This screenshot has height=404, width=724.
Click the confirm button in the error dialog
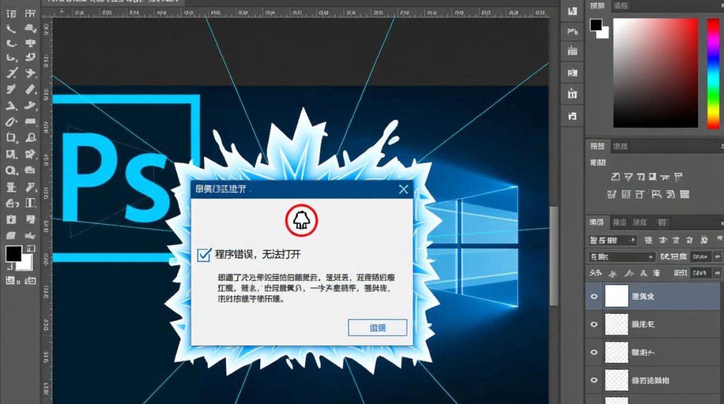click(377, 328)
